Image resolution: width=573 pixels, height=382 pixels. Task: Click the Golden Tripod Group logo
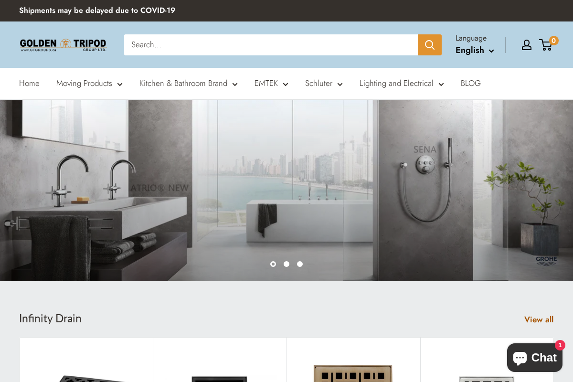click(x=63, y=44)
